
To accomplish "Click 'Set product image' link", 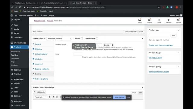I will 155,58.
